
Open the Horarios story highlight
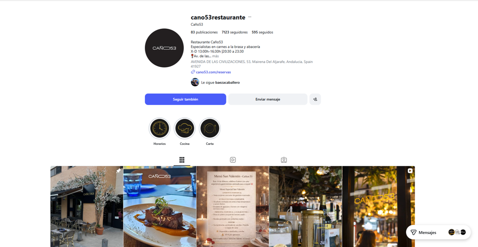159,129
